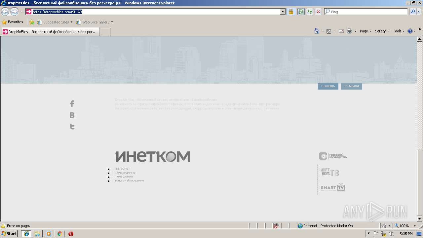Click the vertical scrollbar thumb
423x238 pixels.
(x=420, y=182)
